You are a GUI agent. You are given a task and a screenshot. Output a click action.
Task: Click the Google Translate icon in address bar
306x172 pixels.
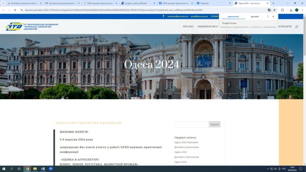tap(269, 10)
